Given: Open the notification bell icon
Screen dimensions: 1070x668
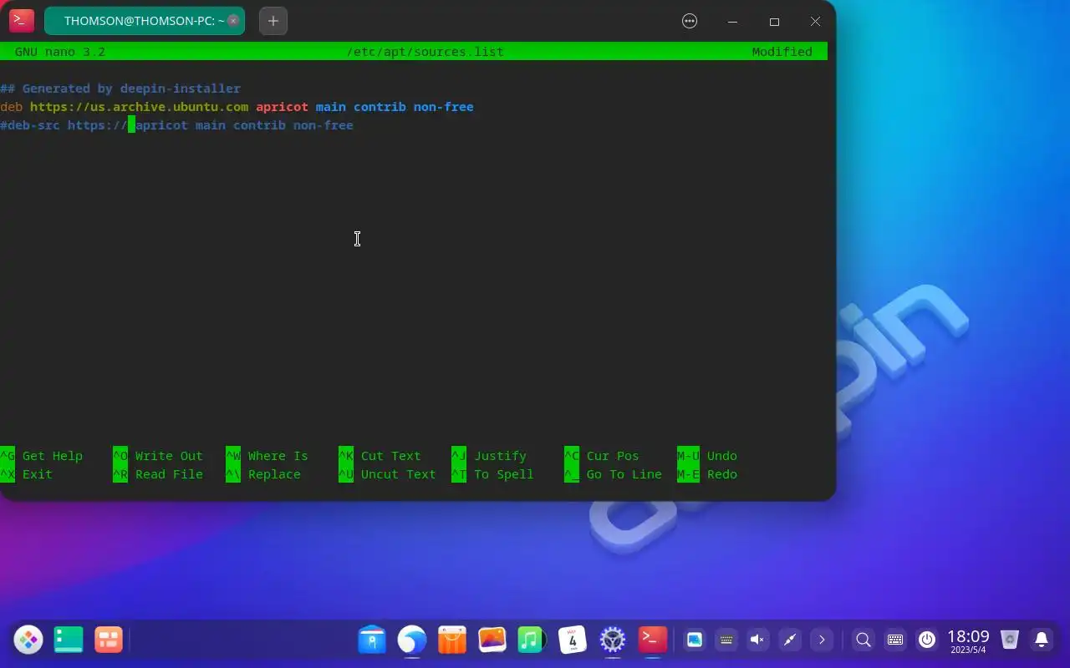Looking at the screenshot, I should 1042,640.
